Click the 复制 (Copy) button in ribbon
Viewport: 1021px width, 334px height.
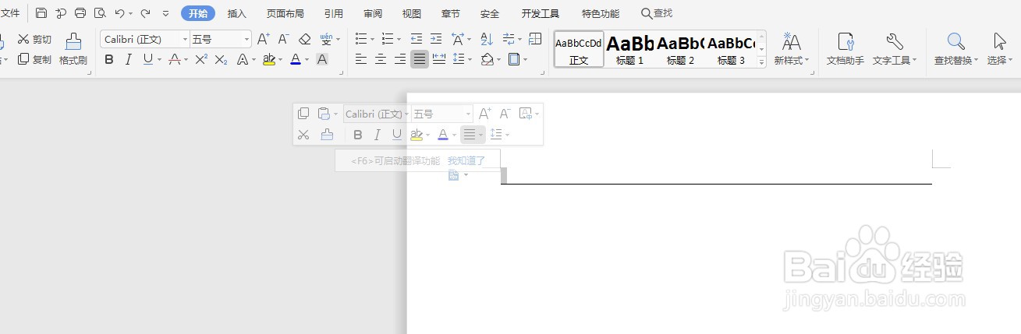34,59
